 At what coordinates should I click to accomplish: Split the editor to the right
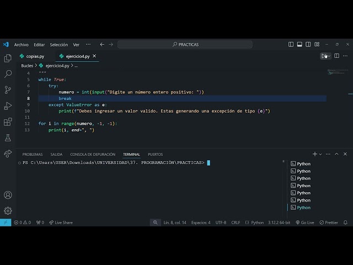337,56
